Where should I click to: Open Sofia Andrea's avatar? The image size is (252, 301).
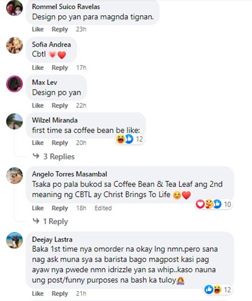(14, 45)
